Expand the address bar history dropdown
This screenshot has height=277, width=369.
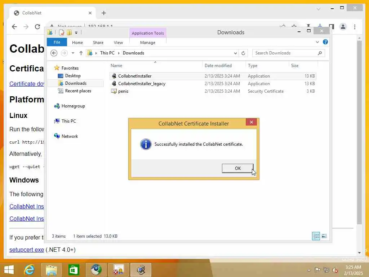pos(235,53)
